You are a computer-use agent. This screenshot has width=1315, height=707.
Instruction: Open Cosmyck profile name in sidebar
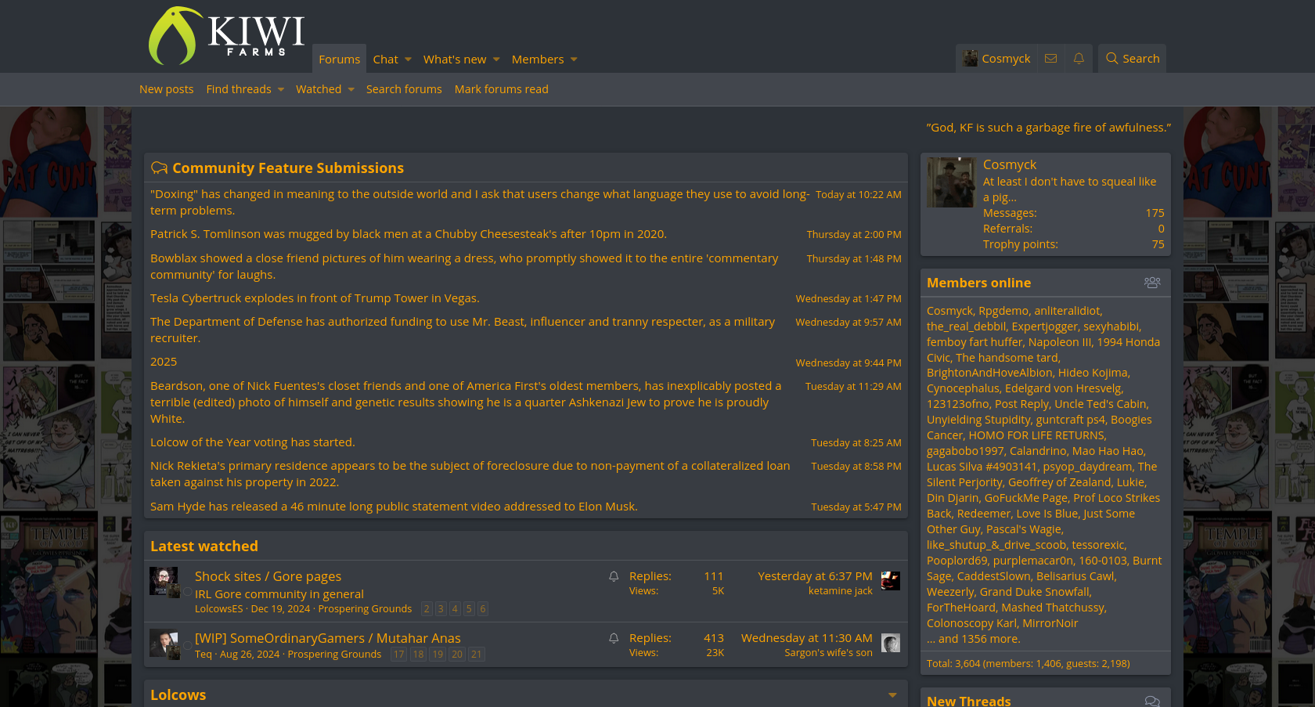[x=1010, y=164]
